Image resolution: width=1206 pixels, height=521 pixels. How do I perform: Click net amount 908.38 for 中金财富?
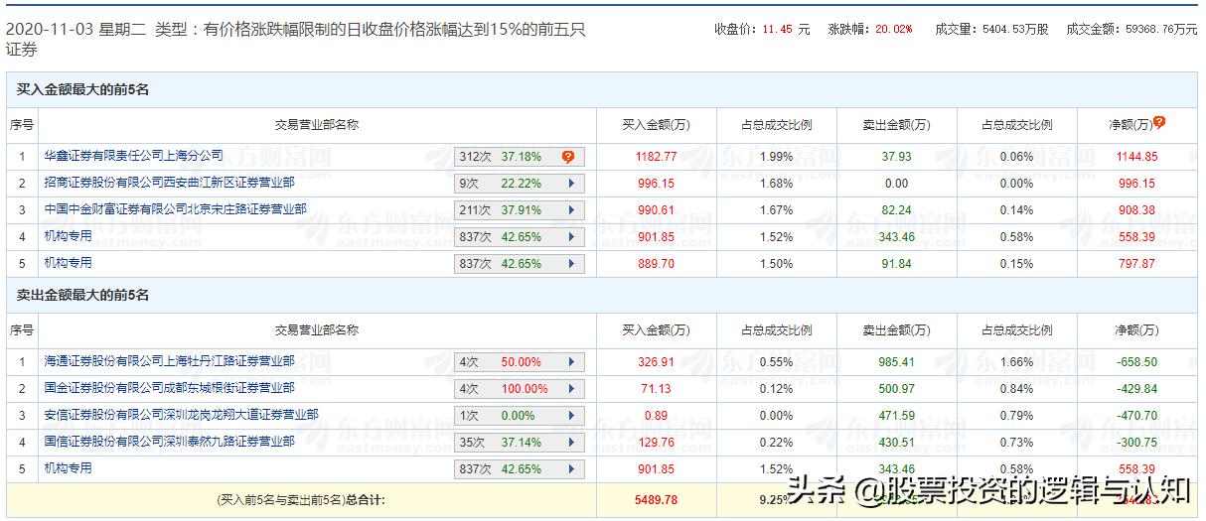tap(1136, 210)
